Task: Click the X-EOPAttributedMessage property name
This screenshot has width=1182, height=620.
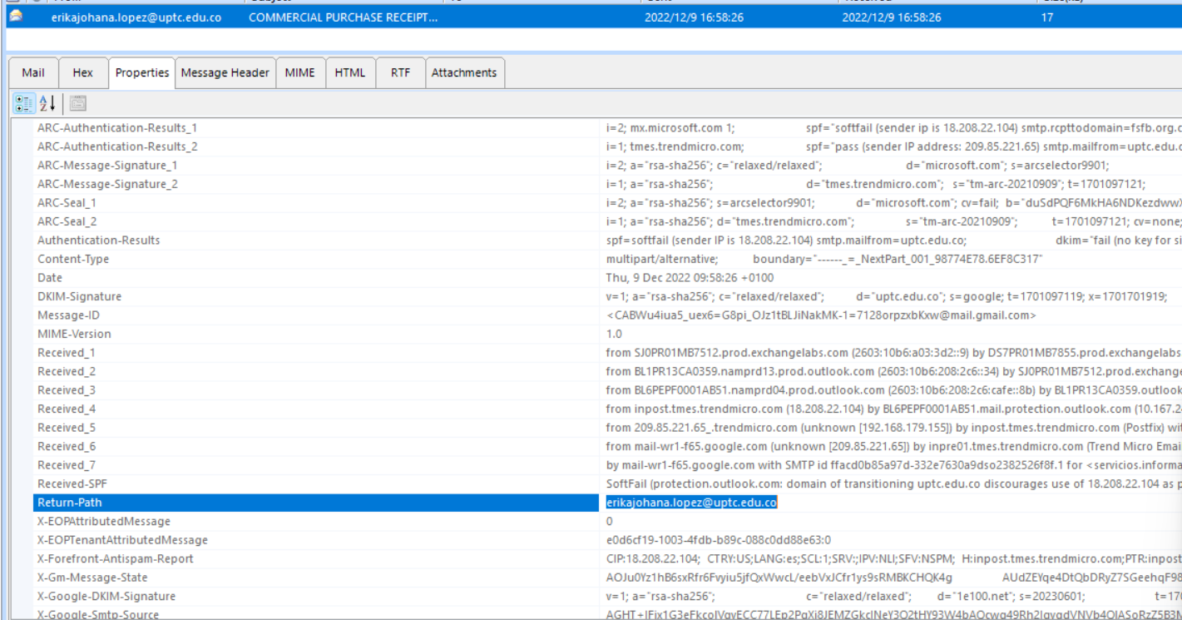Action: click(x=104, y=521)
